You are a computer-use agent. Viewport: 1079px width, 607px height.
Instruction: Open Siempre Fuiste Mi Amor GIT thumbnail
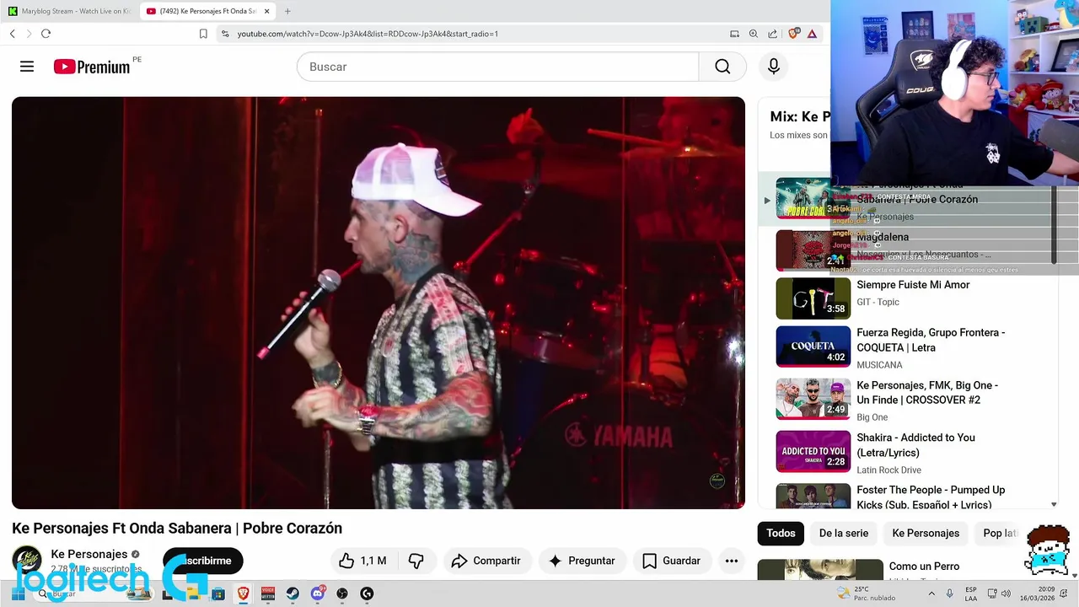pos(813,298)
